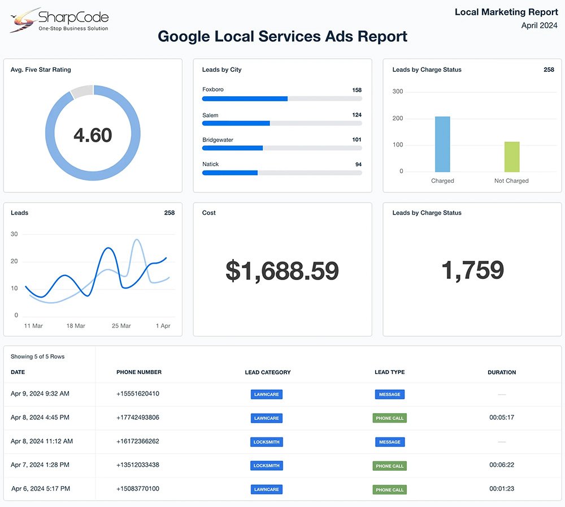Click the green Not Charged bar
Screen dimensions: 565x507
pyautogui.click(x=512, y=157)
